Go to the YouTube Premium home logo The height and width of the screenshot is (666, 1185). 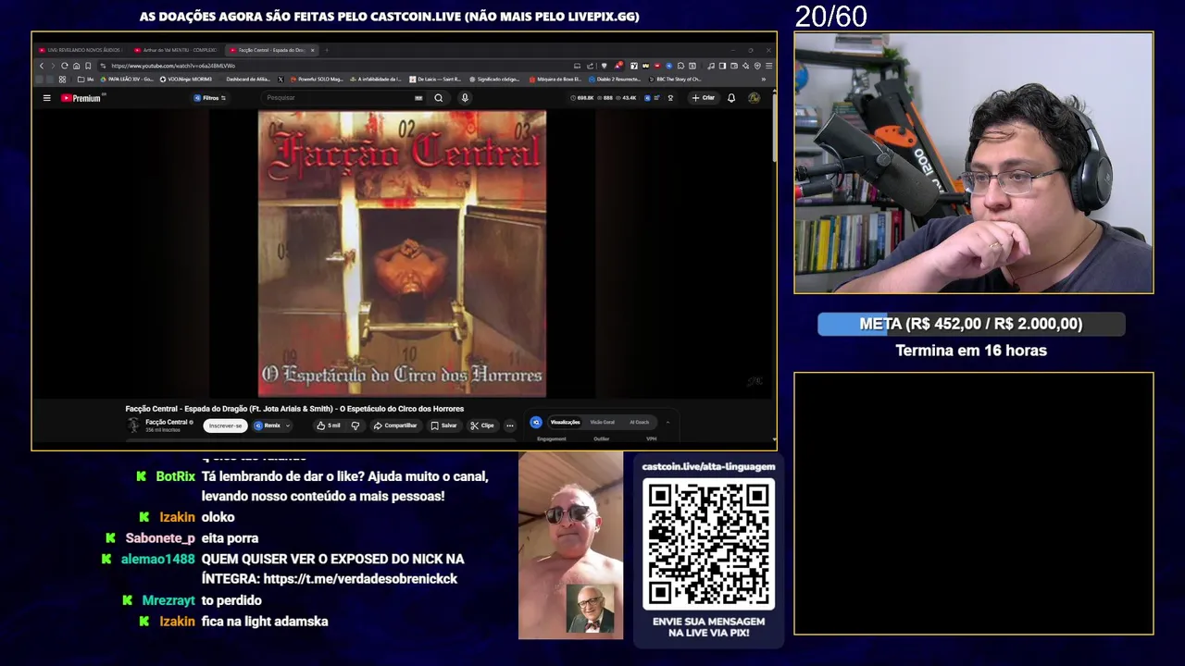click(81, 98)
